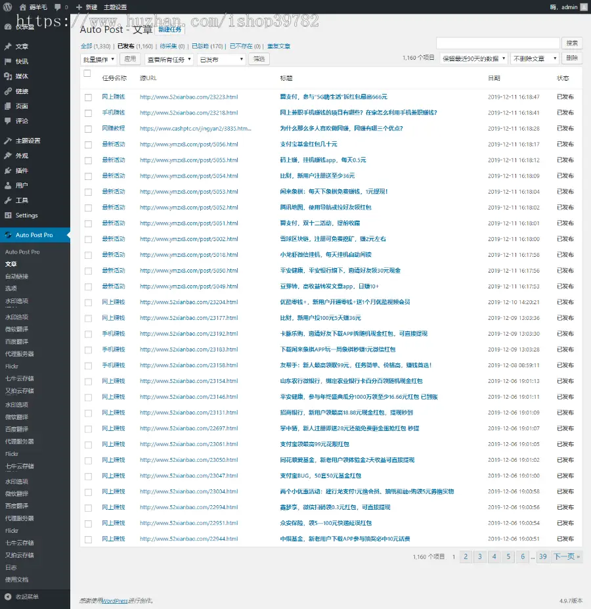The width and height of the screenshot is (591, 609).
Task: Tick the checkbox for the 52xianbao 23223.html row
Action: 89,97
